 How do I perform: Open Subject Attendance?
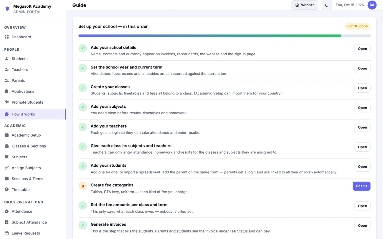(x=33, y=222)
